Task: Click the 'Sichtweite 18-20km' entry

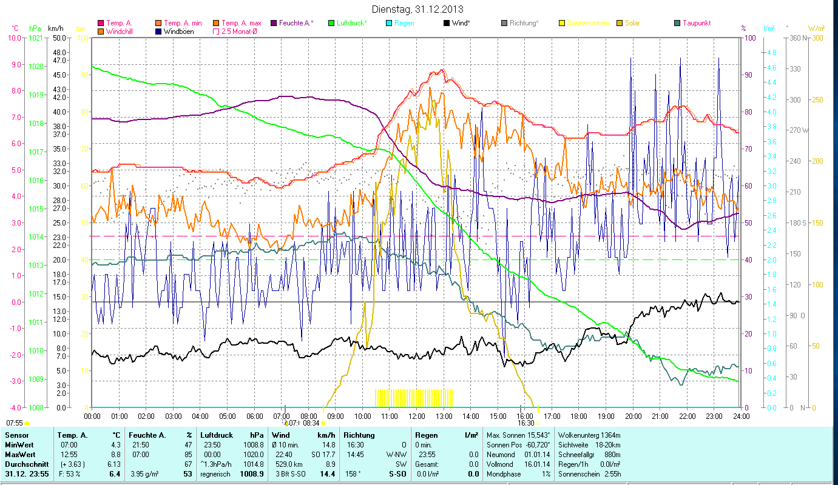Action: pos(588,445)
